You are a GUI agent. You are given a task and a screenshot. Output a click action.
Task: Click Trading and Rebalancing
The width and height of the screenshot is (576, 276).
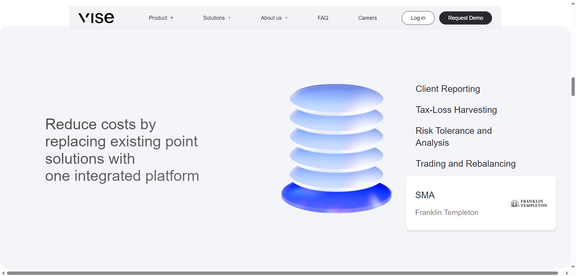click(x=465, y=163)
